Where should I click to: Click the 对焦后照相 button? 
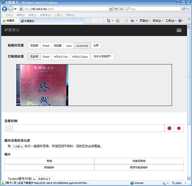(x=139, y=161)
